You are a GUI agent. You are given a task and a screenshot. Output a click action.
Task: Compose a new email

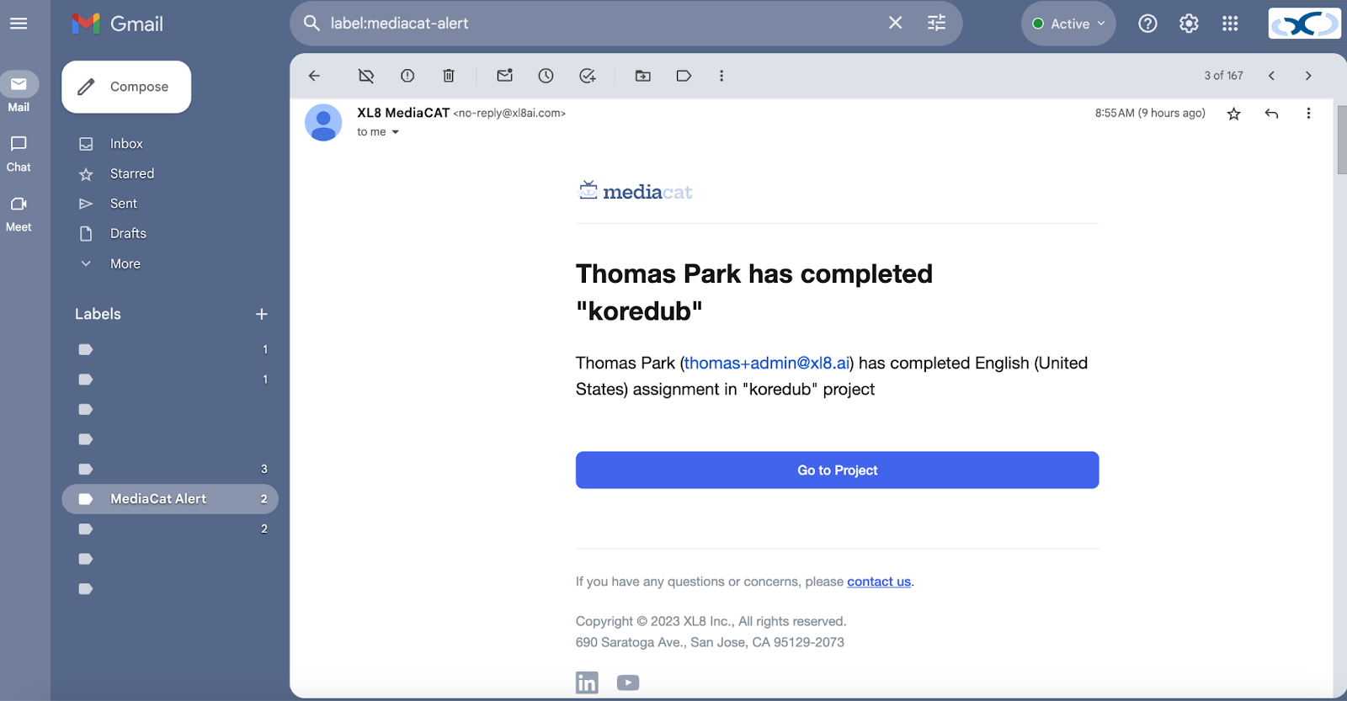click(x=126, y=87)
